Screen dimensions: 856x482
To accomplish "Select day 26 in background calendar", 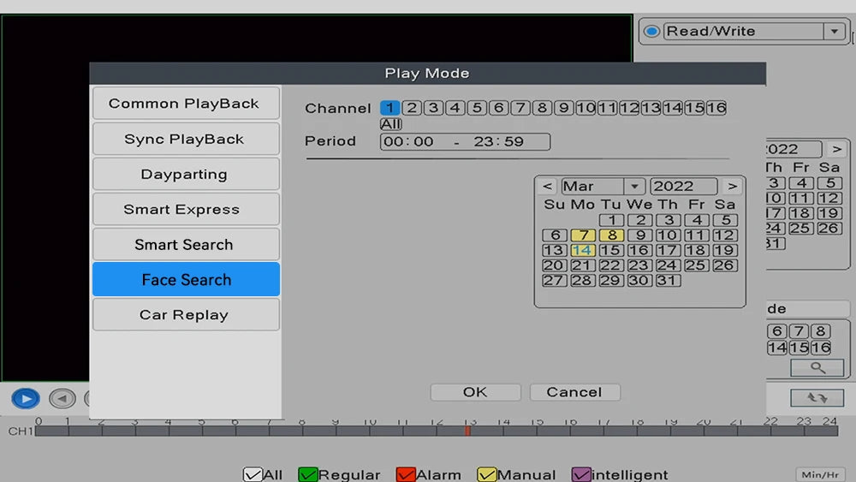I will 829,229.
